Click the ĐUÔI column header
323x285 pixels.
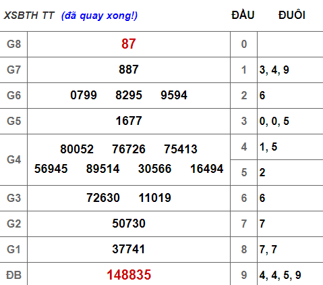coord(292,15)
